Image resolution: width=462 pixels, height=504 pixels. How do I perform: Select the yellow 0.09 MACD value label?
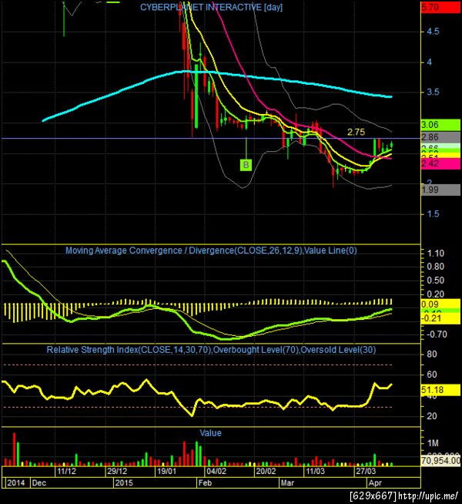pos(440,304)
